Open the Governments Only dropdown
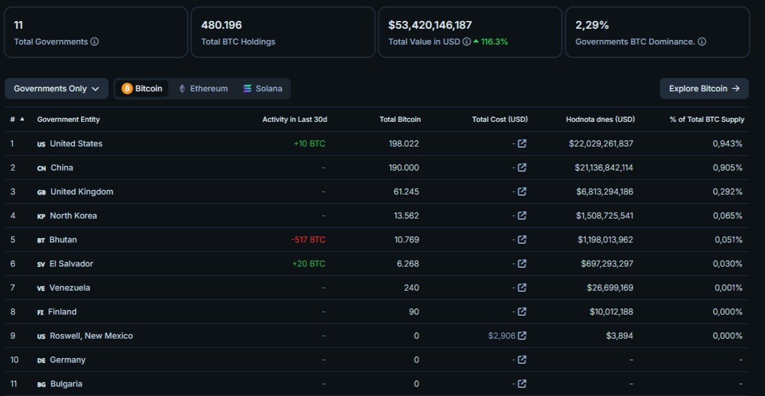Image resolution: width=765 pixels, height=396 pixels. 56,88
